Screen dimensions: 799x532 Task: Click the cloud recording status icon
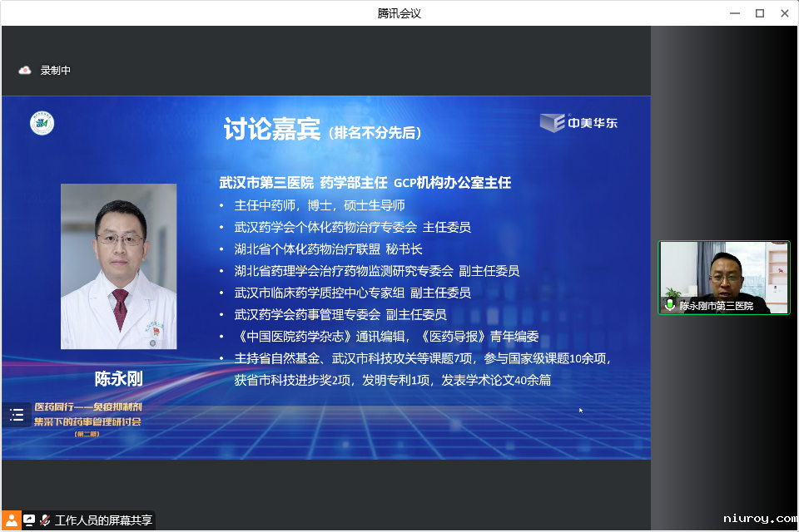click(x=25, y=71)
